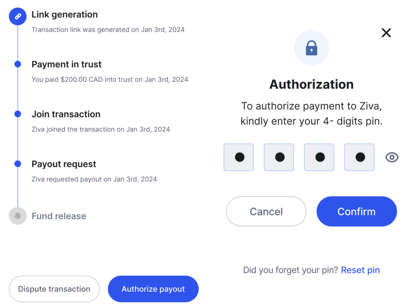
Task: Click the Fund release dollar icon
Action: [18, 216]
